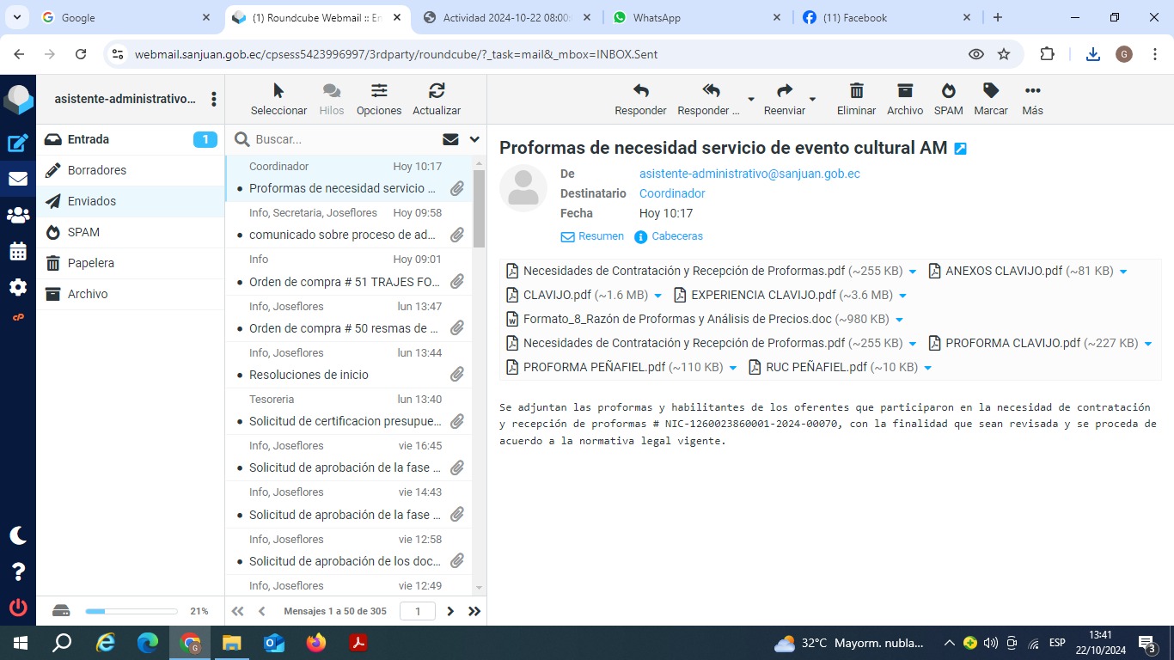Open the Calendar sidebar icon
The height and width of the screenshot is (660, 1174).
tap(18, 252)
